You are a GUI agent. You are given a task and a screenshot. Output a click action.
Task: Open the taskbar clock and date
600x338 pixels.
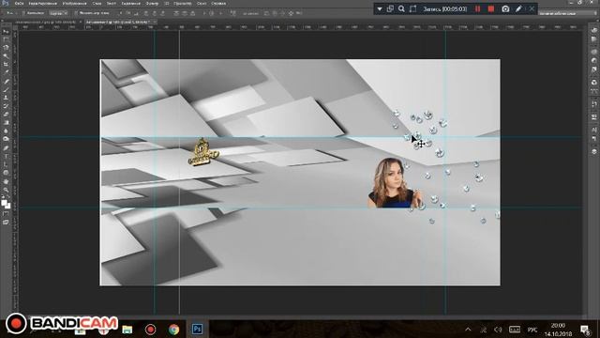[x=558, y=330]
